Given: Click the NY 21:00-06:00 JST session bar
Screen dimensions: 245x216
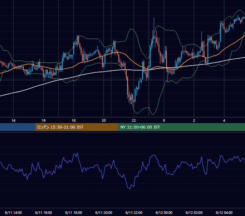Looking at the screenshot, I should (181, 127).
